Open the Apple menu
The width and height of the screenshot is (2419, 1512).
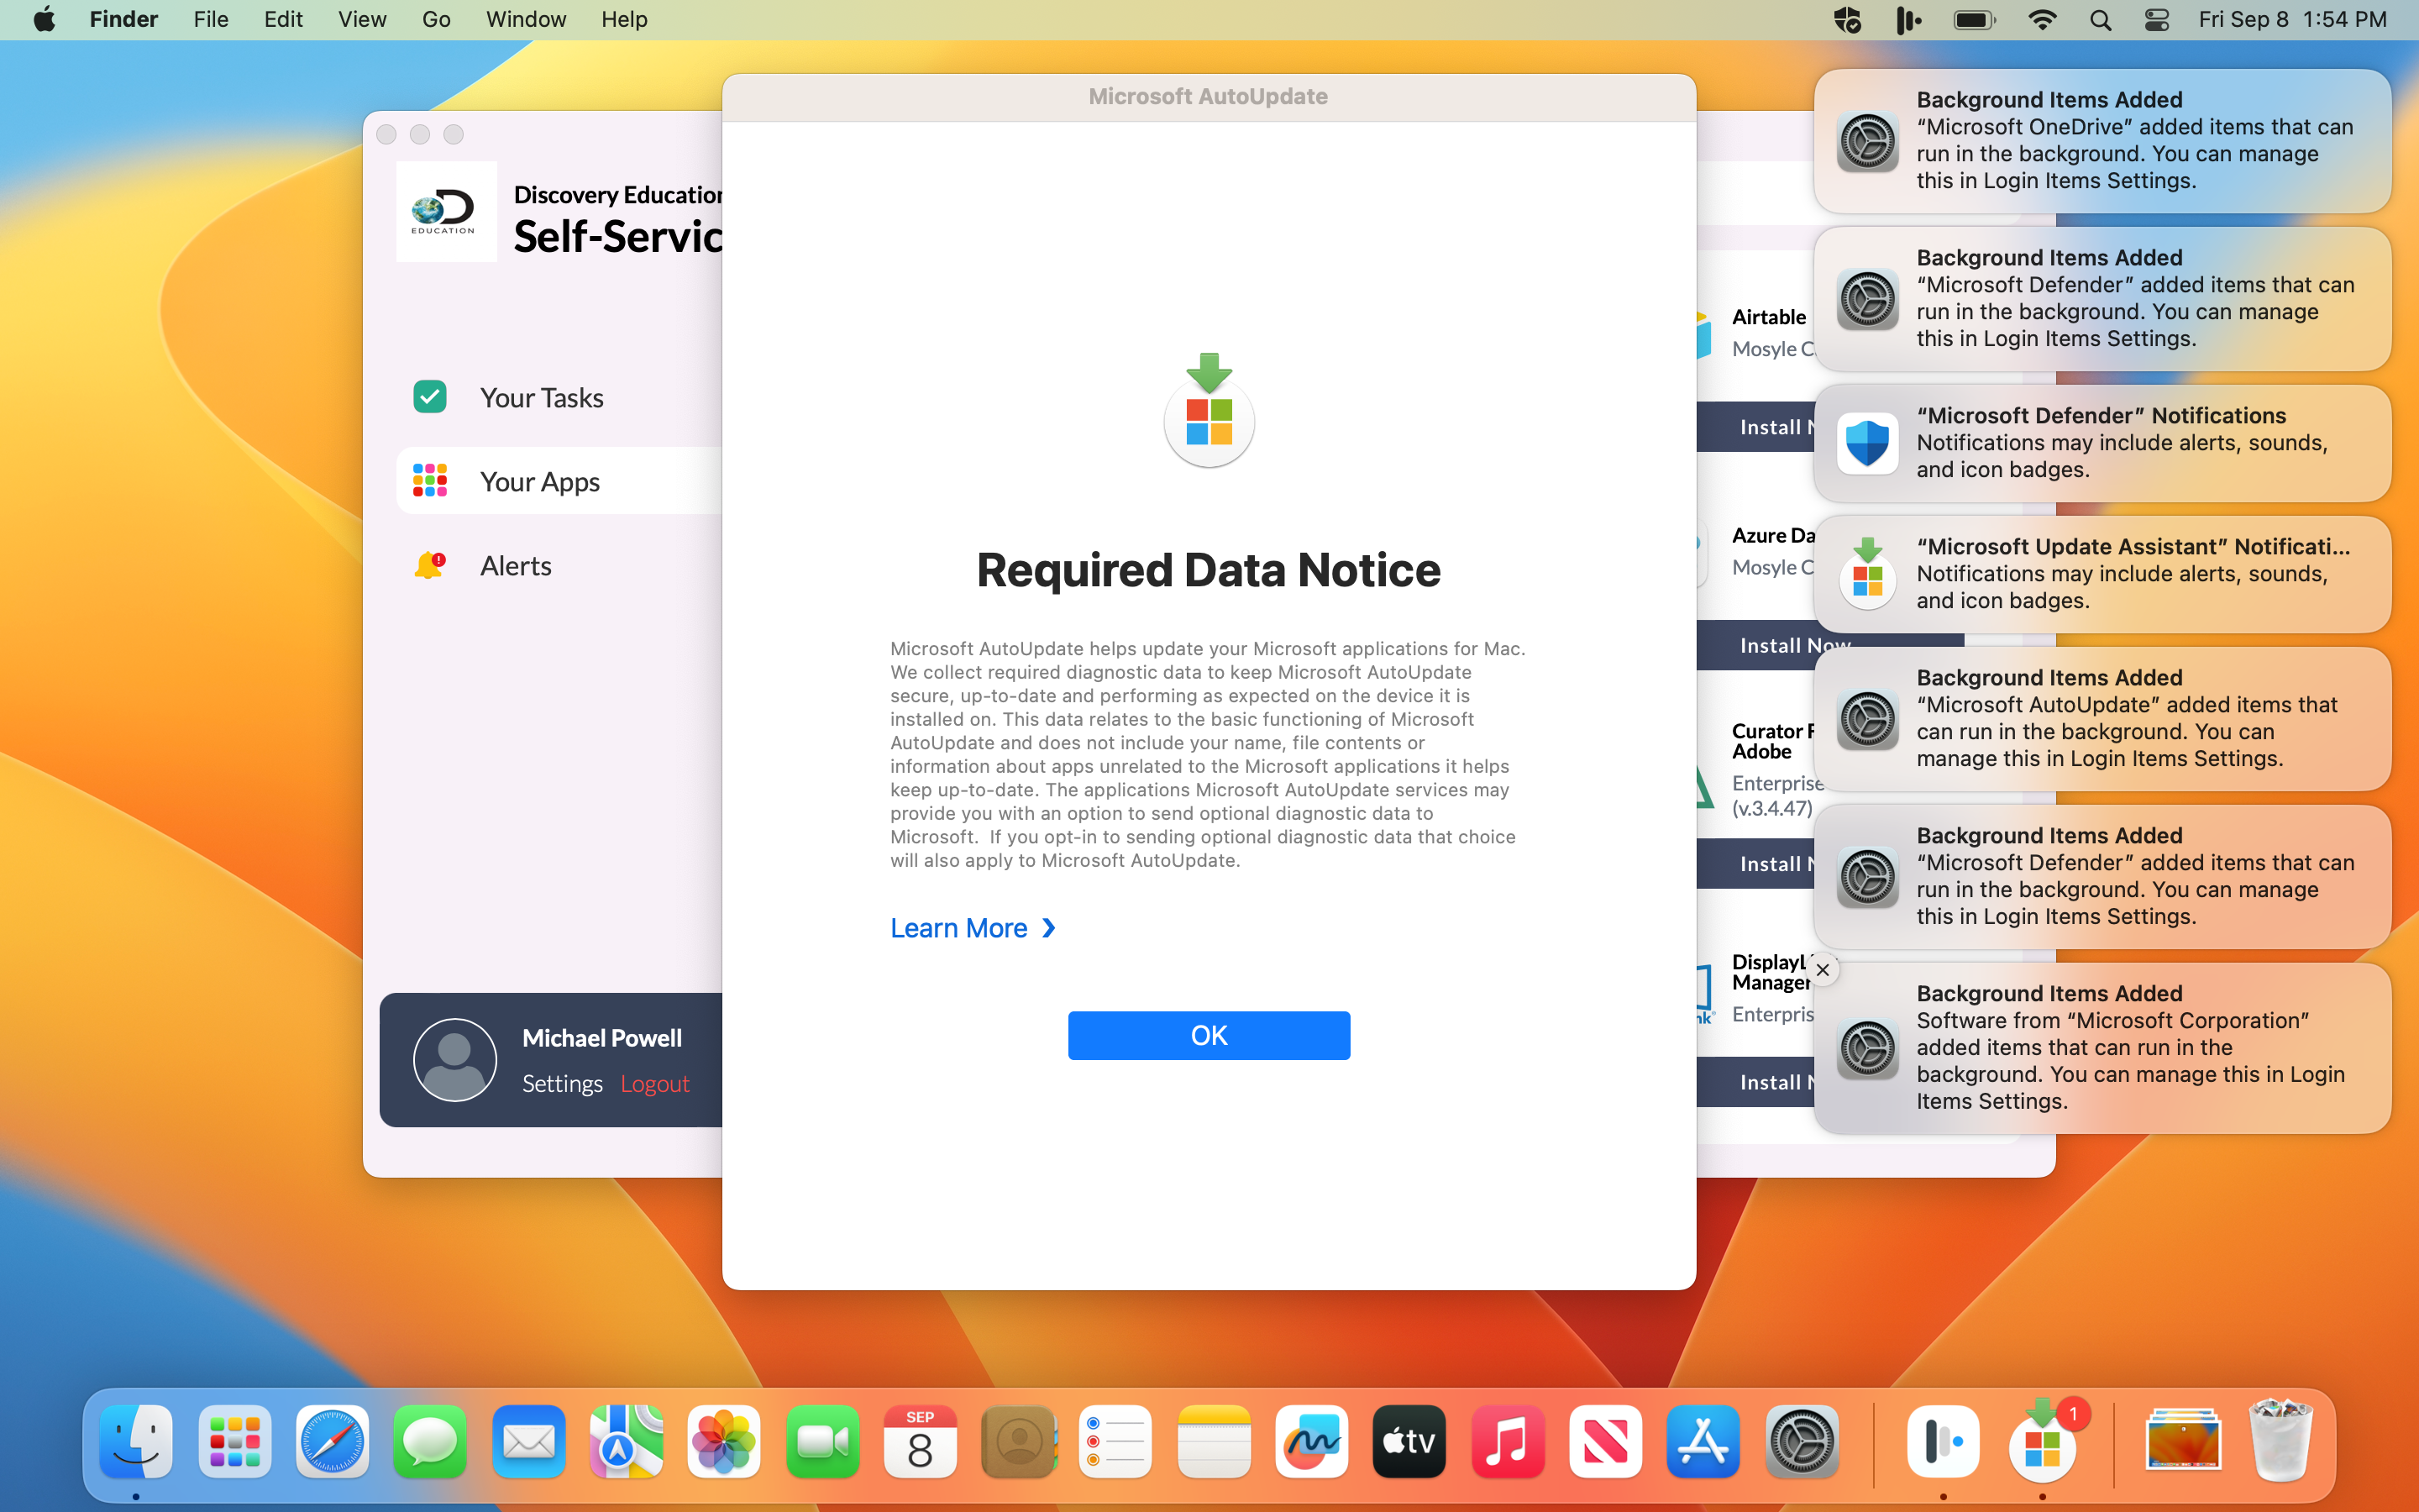pyautogui.click(x=44, y=20)
